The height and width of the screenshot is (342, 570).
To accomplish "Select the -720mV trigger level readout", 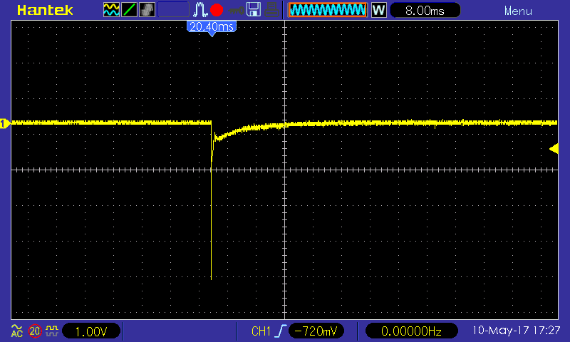I will tap(316, 331).
